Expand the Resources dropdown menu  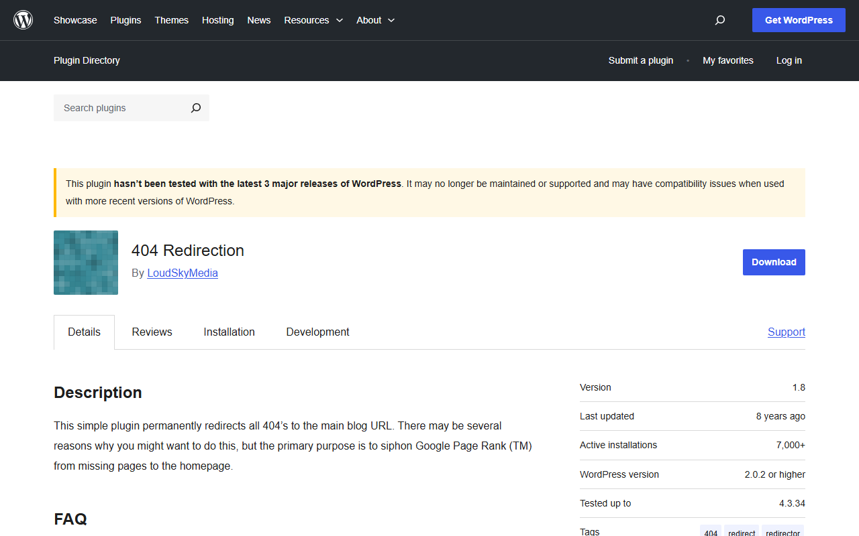[x=313, y=20]
